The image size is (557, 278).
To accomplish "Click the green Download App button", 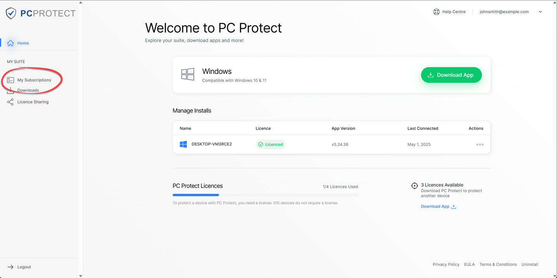I will tap(451, 75).
